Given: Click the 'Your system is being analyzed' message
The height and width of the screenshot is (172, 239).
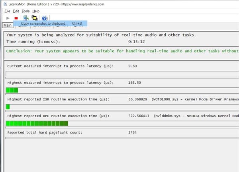Looking at the screenshot, I should 101,35.
